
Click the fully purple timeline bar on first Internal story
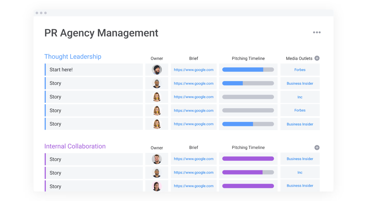[248, 159]
